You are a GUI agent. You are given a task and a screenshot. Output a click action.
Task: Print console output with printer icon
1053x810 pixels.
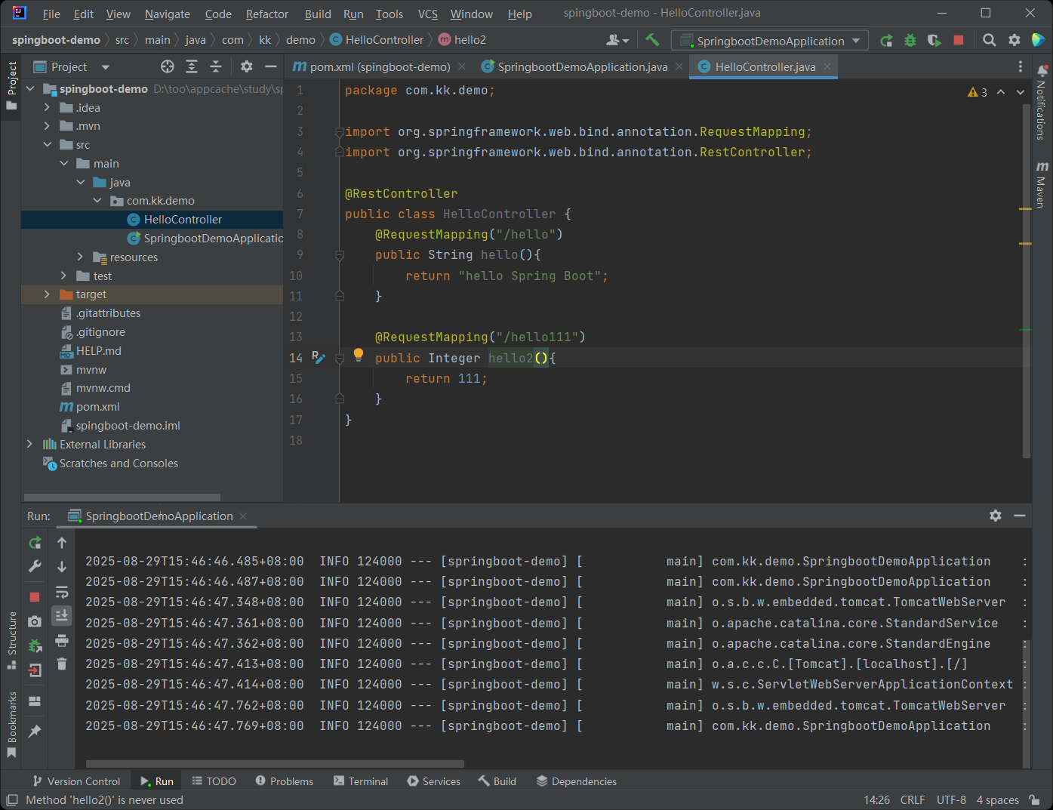coord(62,640)
